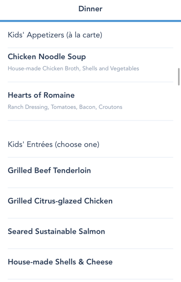Click the Ranch Dressing text under Hearts of Romaine
Viewport: 181px width, 282px height.
pyautogui.click(x=28, y=107)
